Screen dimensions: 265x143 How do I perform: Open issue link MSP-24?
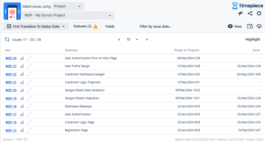click(11, 58)
